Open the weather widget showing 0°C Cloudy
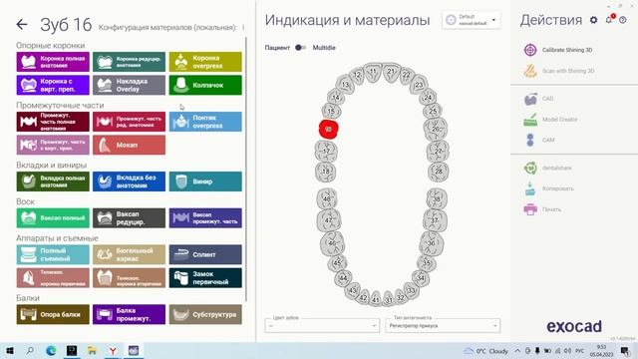This screenshot has height=359, width=638. 486,351
